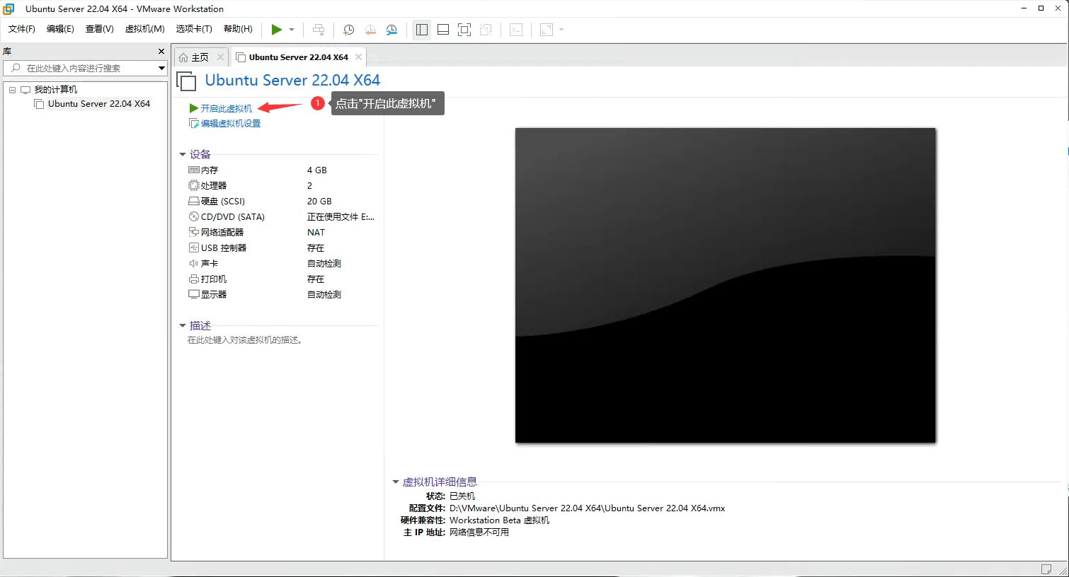Image resolution: width=1069 pixels, height=577 pixels.
Task: Open the 帮助(H) menu
Action: tap(238, 29)
